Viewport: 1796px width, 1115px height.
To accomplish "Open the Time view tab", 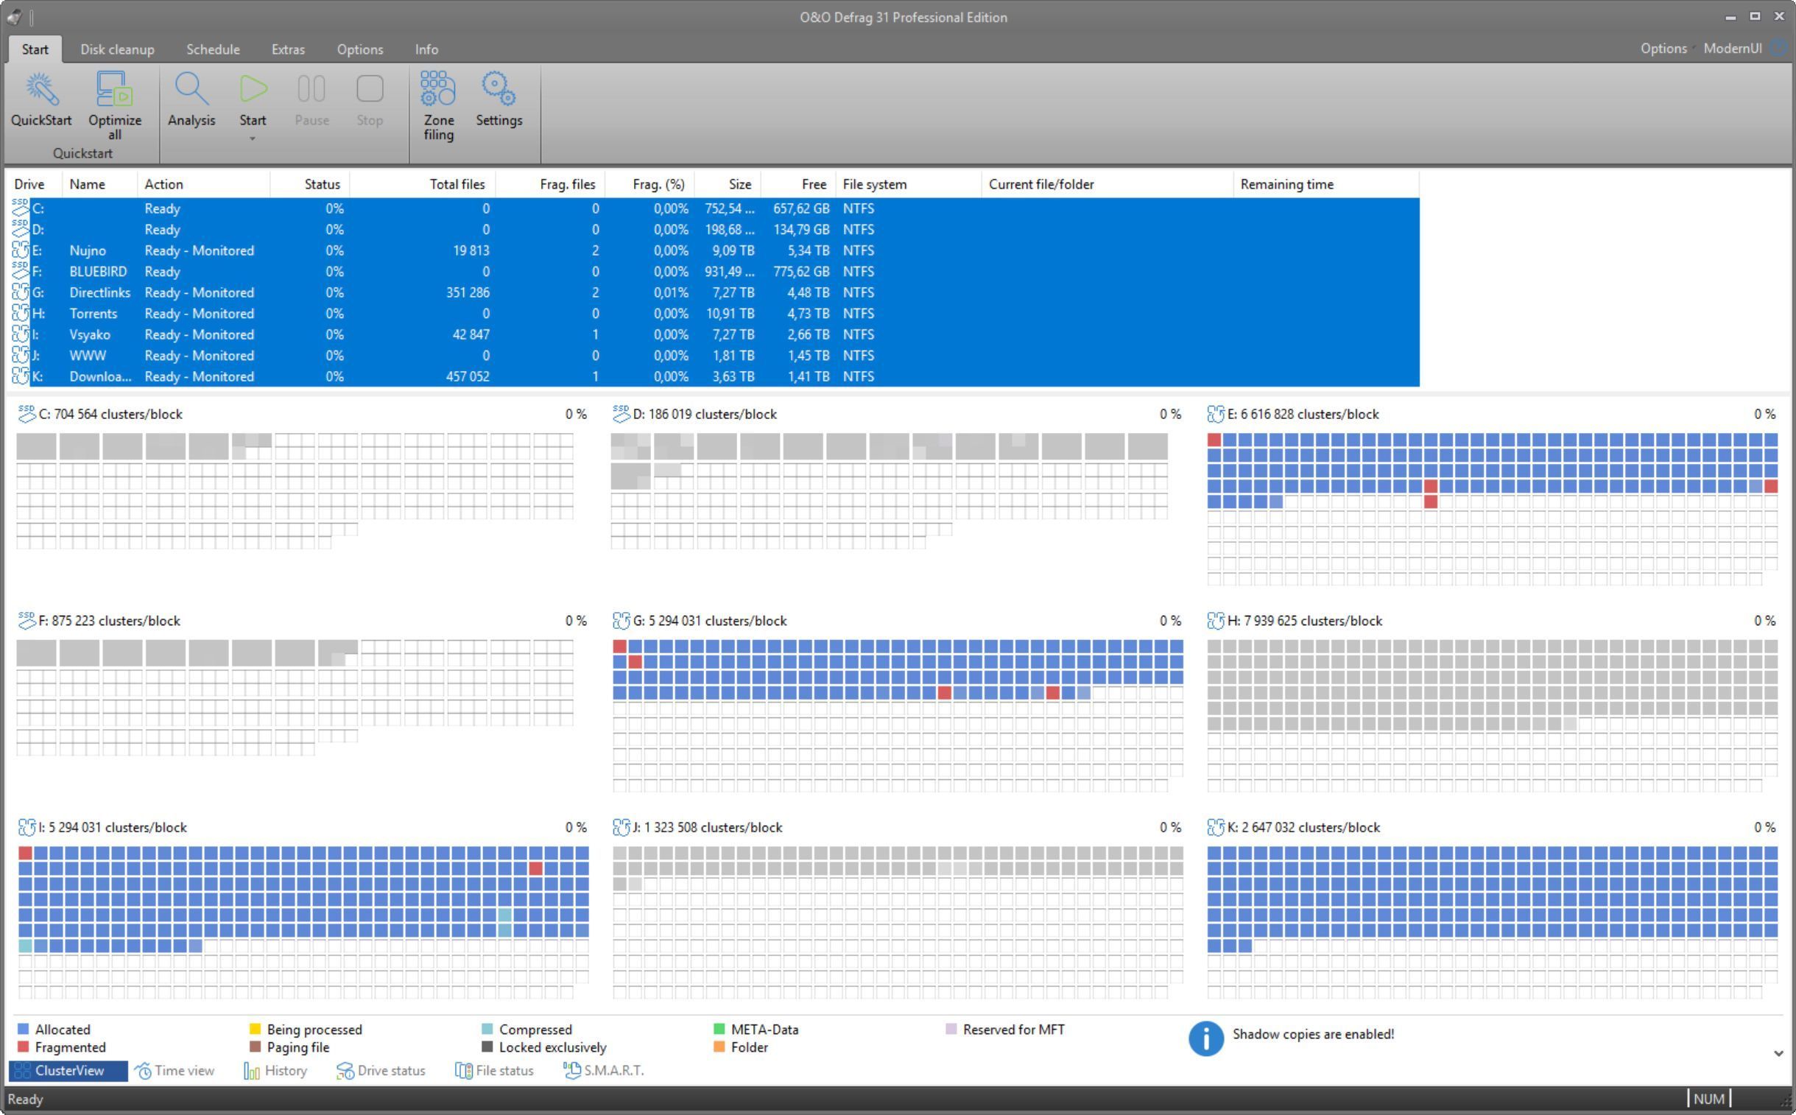I will coord(175,1071).
